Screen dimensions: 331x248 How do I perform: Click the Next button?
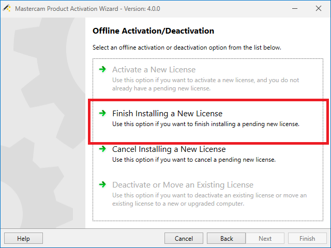point(265,238)
